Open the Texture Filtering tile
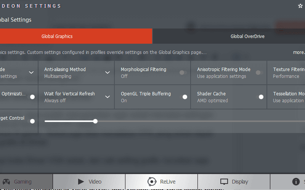The width and height of the screenshot is (305, 190). coord(286,73)
